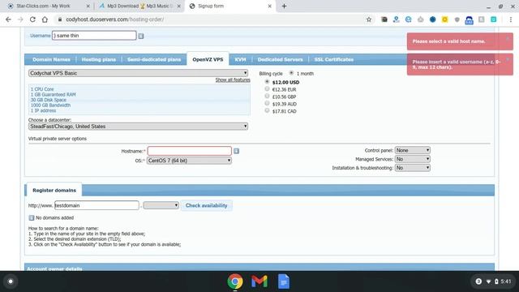519x292 pixels.
Task: Open Google Docs from the shelf
Action: 284,281
